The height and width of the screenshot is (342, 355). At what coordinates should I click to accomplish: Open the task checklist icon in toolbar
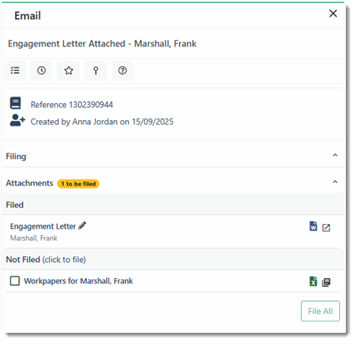[x=15, y=71]
